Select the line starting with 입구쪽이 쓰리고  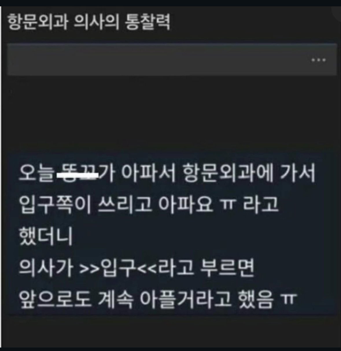tap(148, 205)
